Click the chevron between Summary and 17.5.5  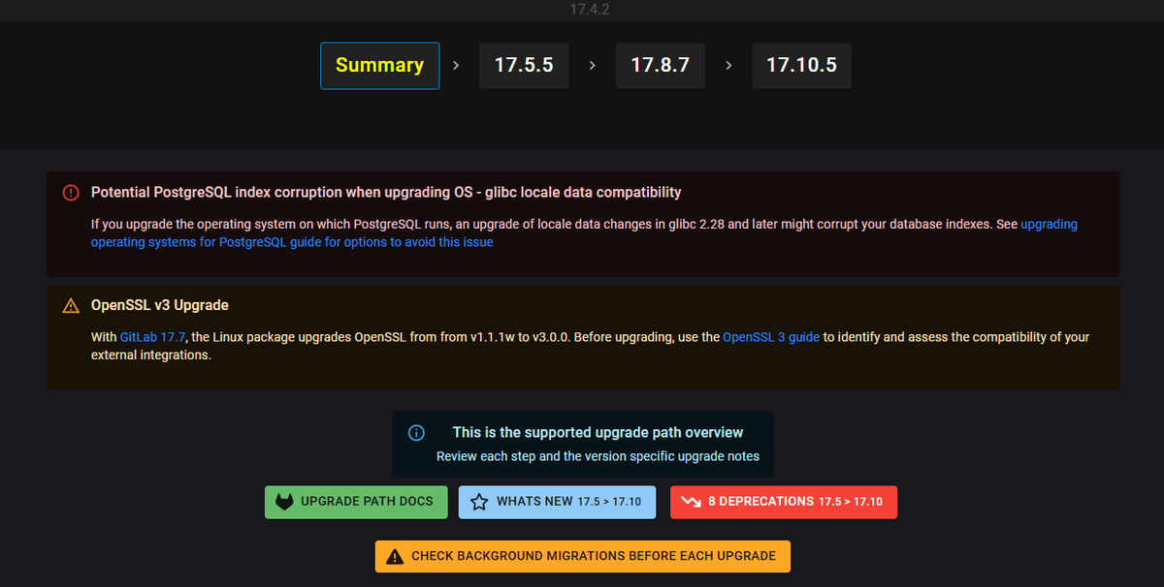tap(456, 66)
